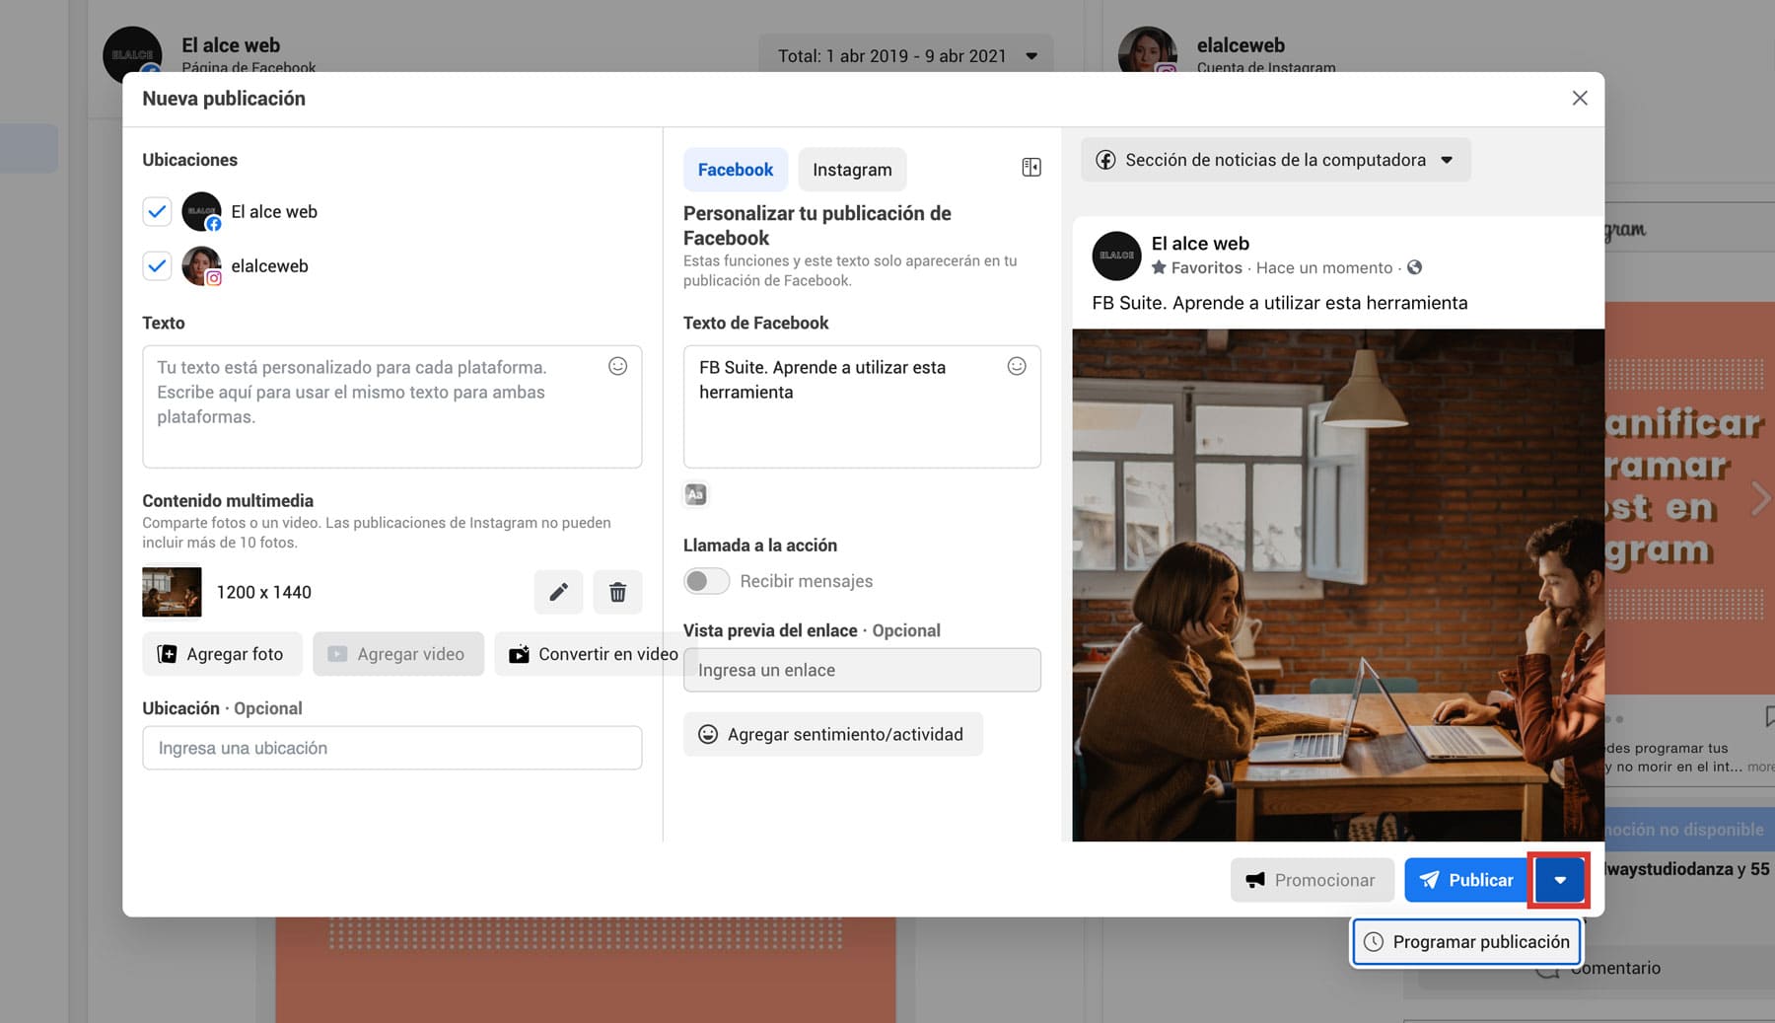Focus the Ingresa un enlace field
The image size is (1775, 1023).
[862, 670]
